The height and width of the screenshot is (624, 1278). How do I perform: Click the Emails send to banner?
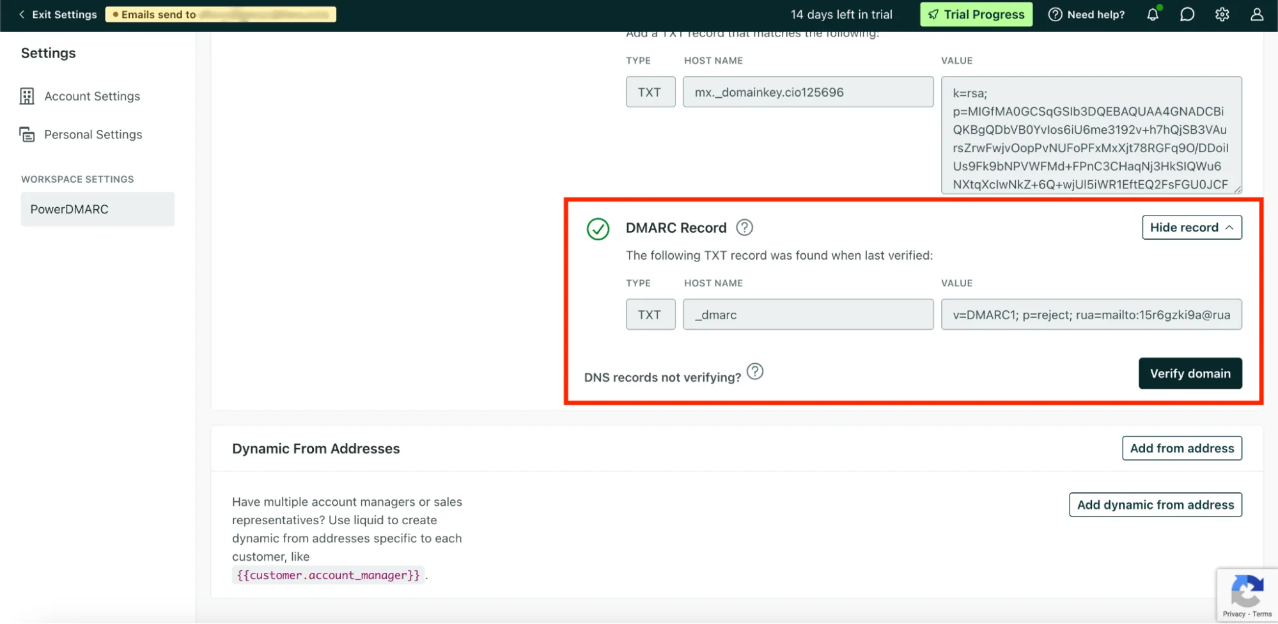[221, 14]
